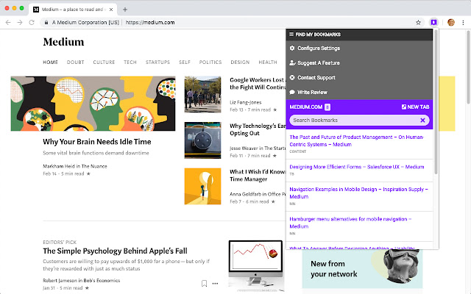
Task: Reload the page with the refresh icon
Action: pyautogui.click(x=32, y=23)
